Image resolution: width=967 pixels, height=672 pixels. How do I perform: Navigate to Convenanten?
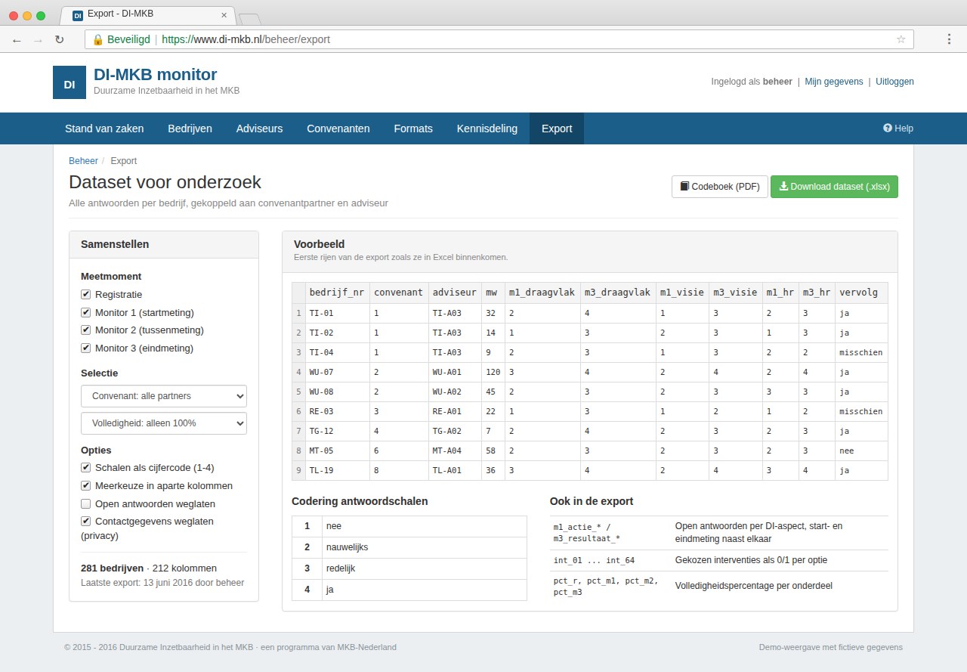click(x=338, y=129)
